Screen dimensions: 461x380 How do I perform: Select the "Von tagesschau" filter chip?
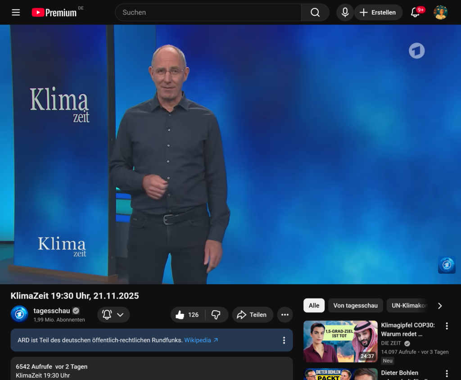pos(355,305)
